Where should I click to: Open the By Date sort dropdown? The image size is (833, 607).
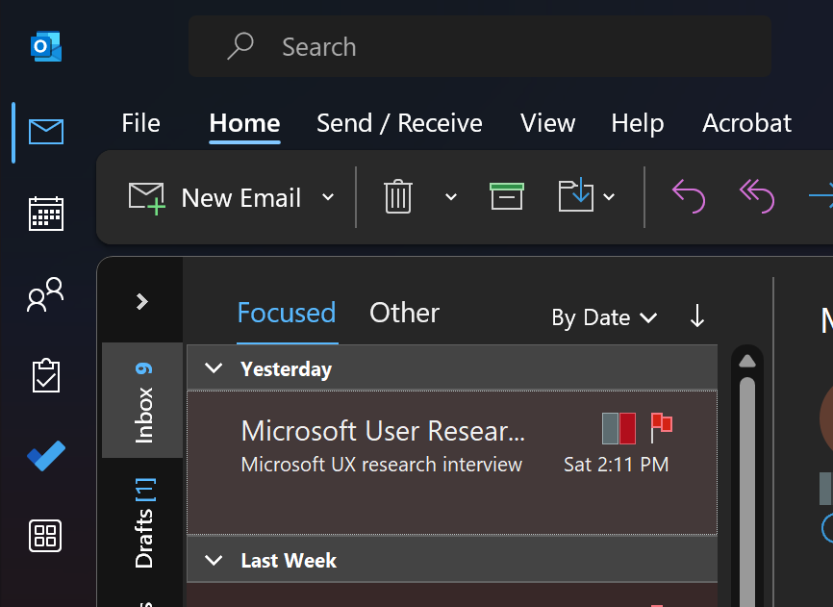(604, 317)
